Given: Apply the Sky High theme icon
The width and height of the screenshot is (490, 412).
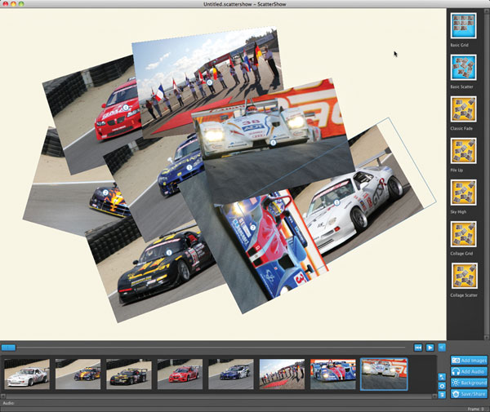Looking at the screenshot, I should point(463,193).
